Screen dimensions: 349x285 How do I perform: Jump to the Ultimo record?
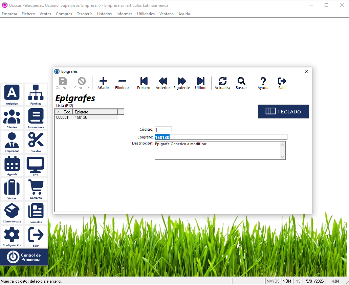click(x=201, y=83)
